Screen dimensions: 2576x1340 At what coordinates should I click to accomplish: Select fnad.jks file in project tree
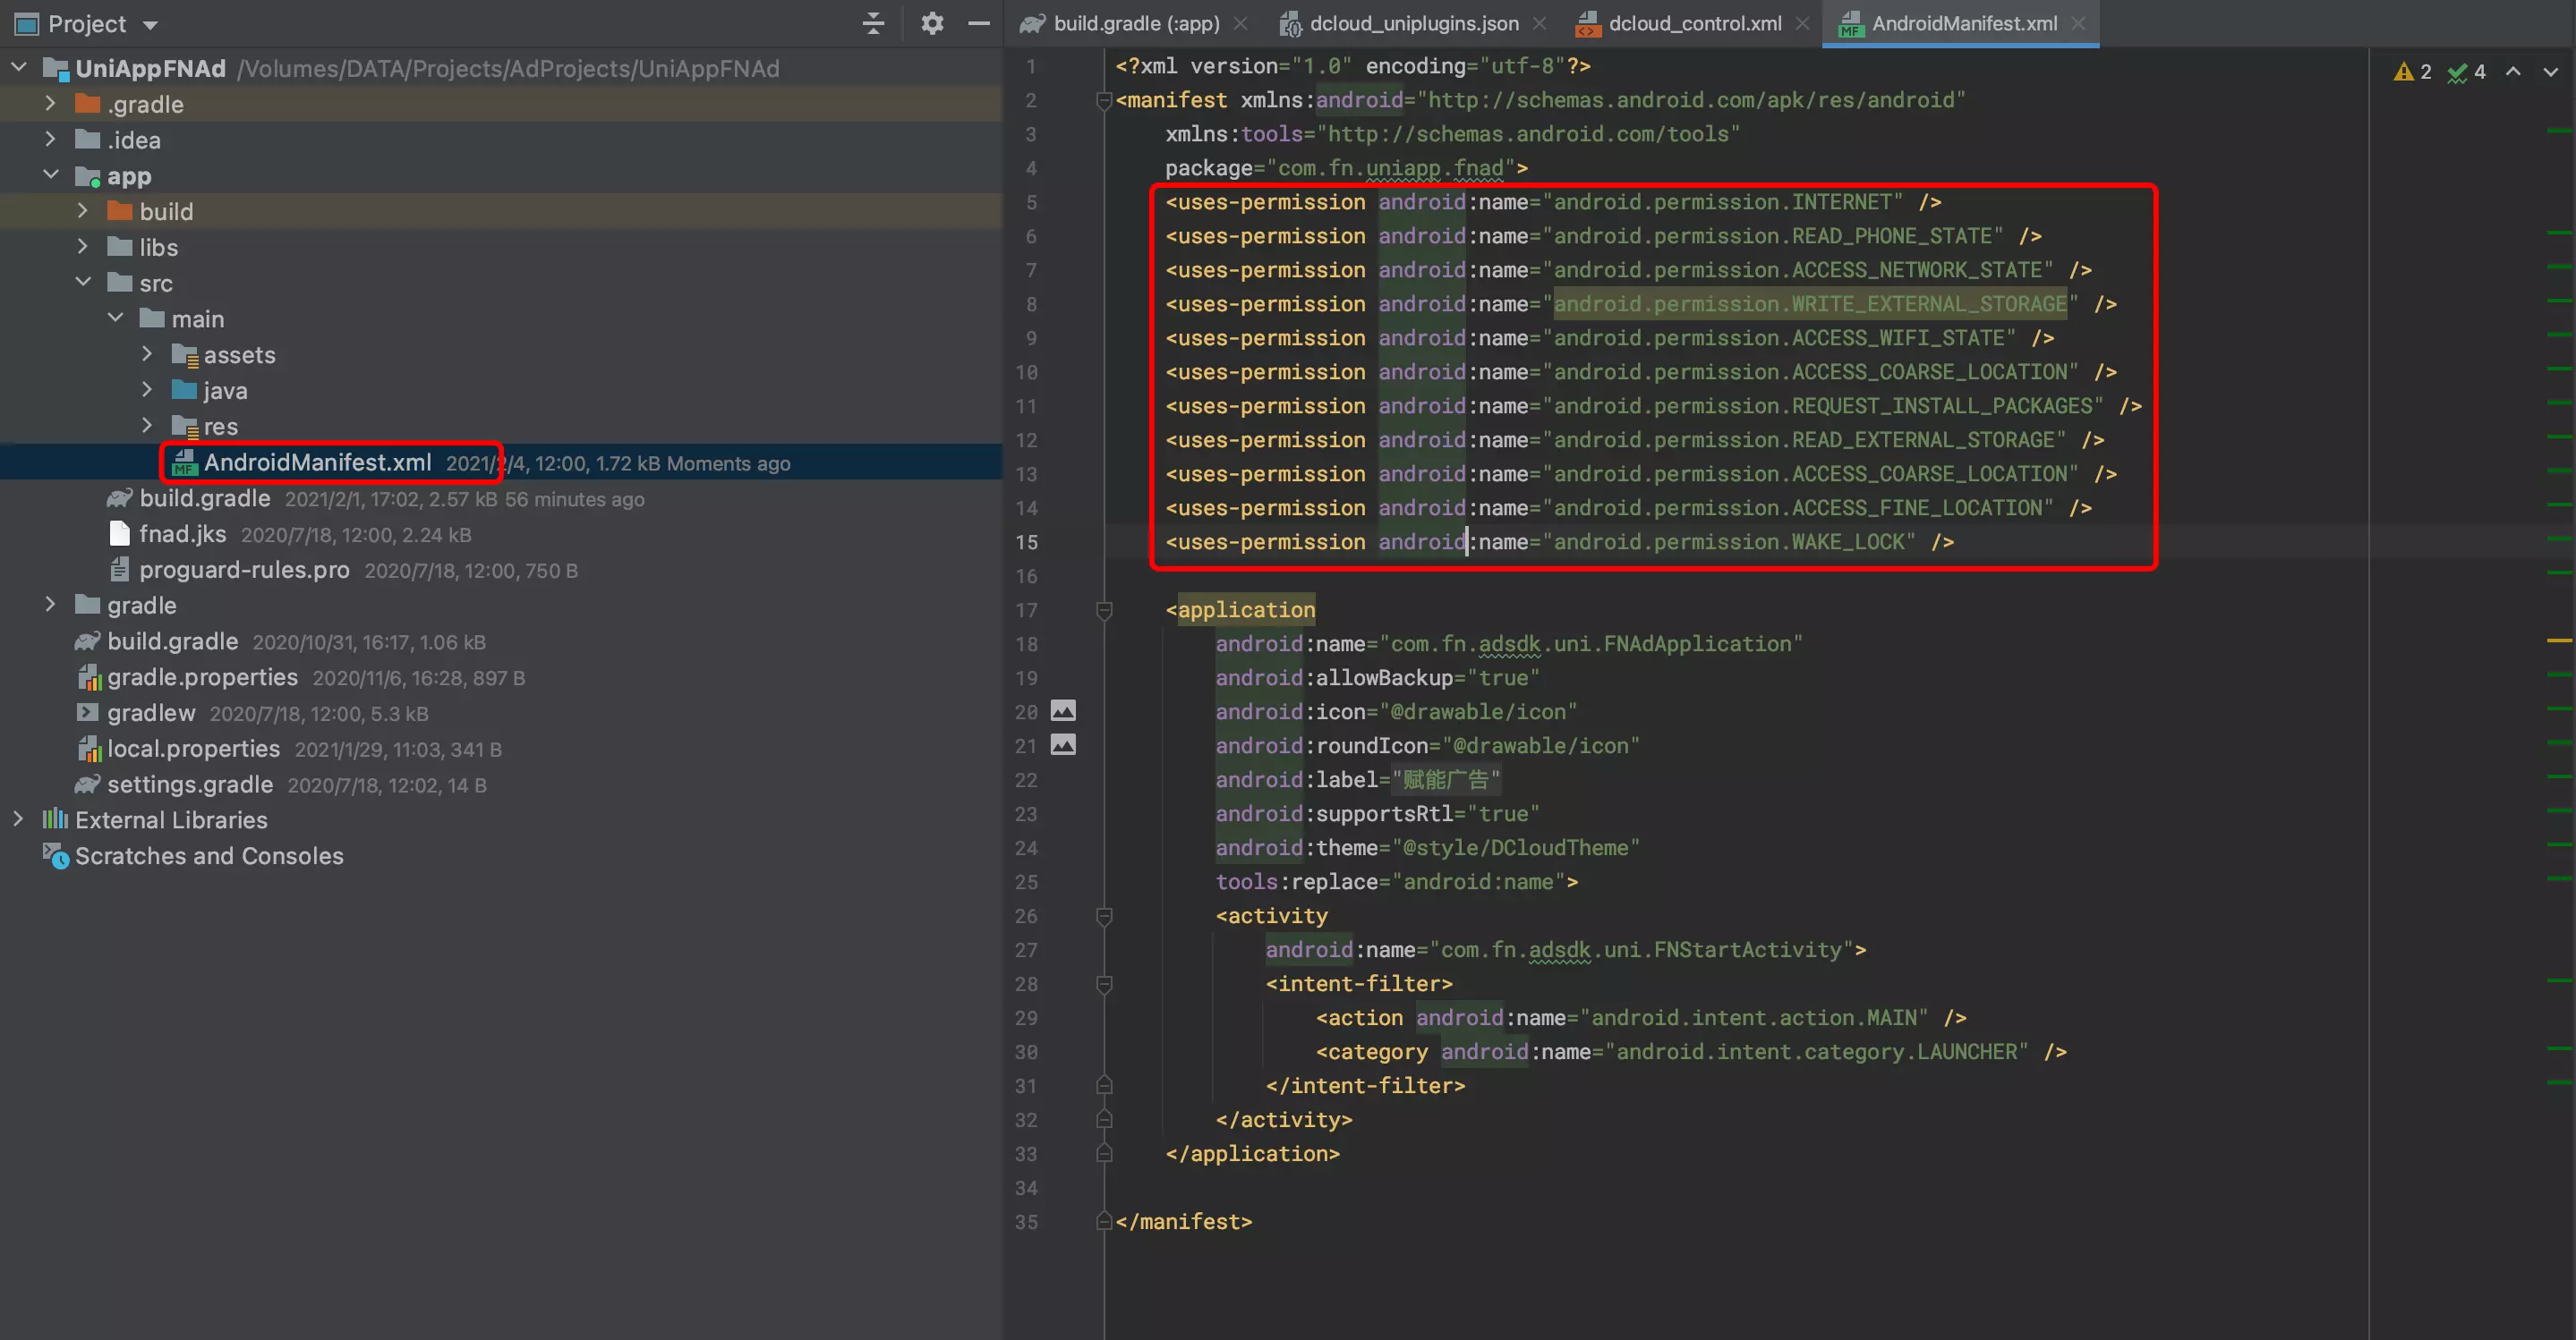click(x=182, y=535)
